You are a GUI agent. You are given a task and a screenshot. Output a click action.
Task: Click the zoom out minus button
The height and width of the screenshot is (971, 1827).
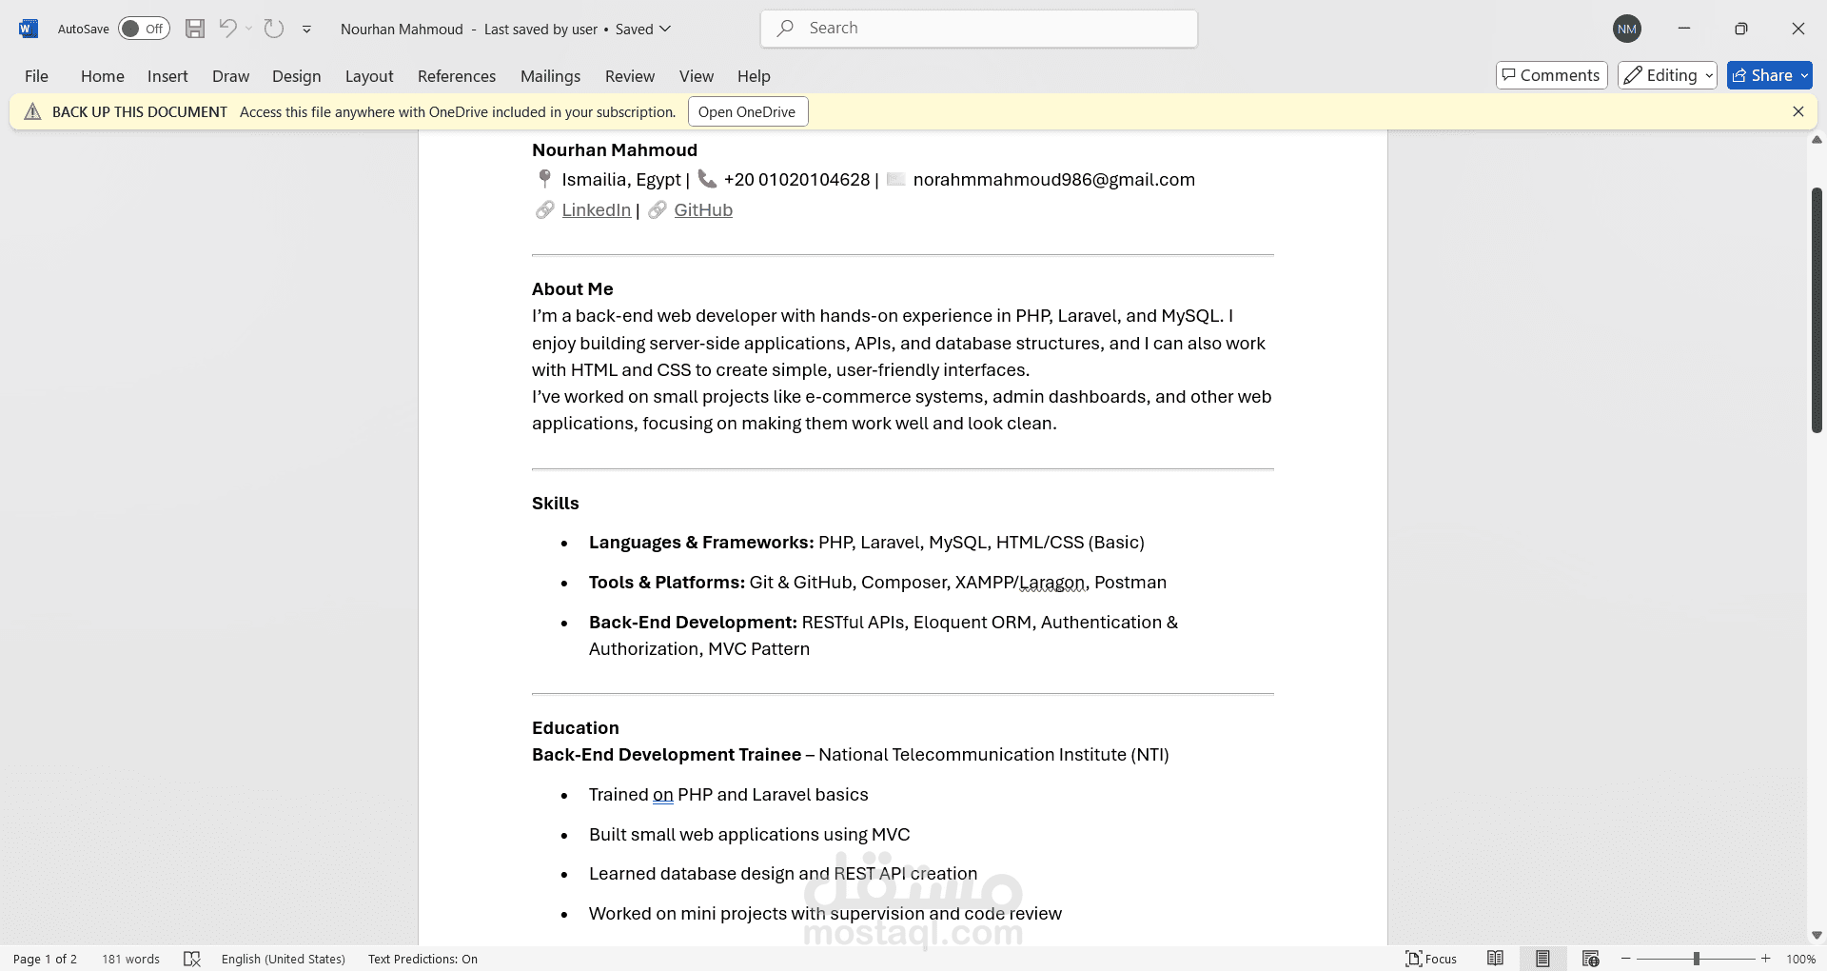pyautogui.click(x=1626, y=959)
